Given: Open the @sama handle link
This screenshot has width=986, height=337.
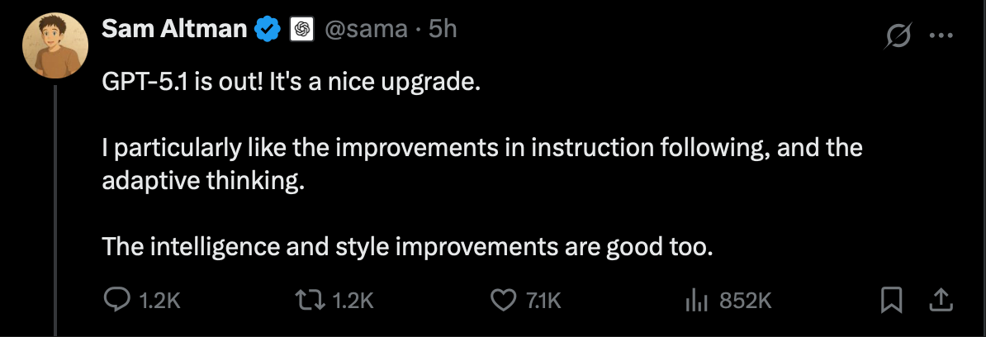Looking at the screenshot, I should (366, 30).
